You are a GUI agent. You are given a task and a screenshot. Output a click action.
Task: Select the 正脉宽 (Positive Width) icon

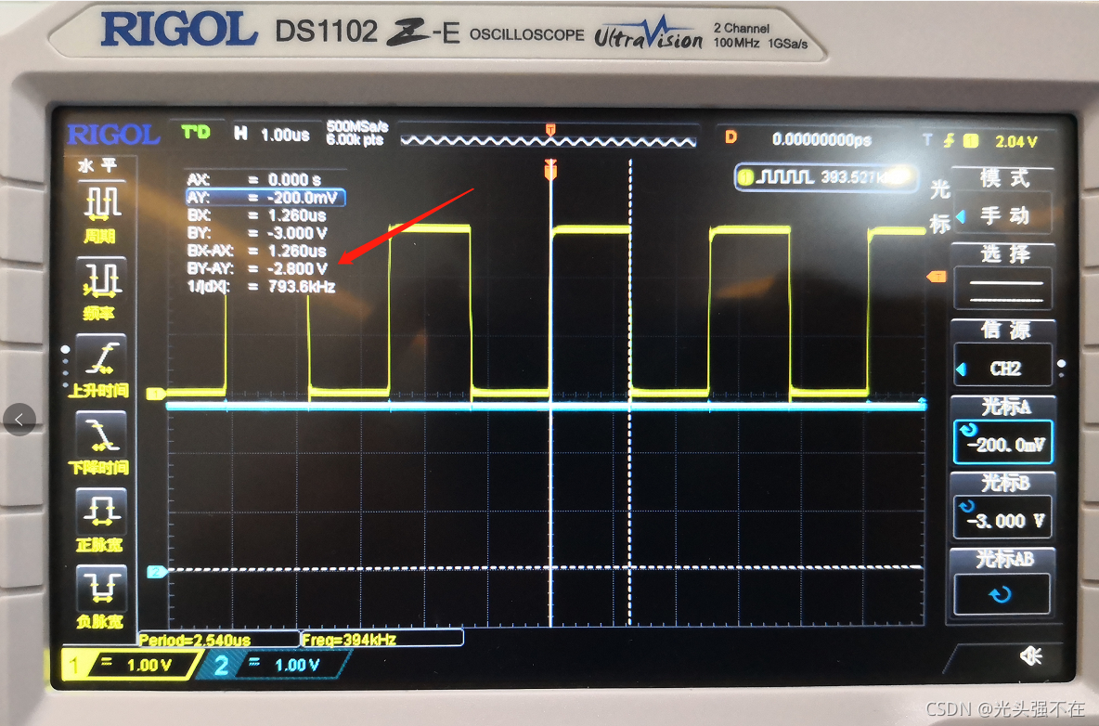click(101, 511)
